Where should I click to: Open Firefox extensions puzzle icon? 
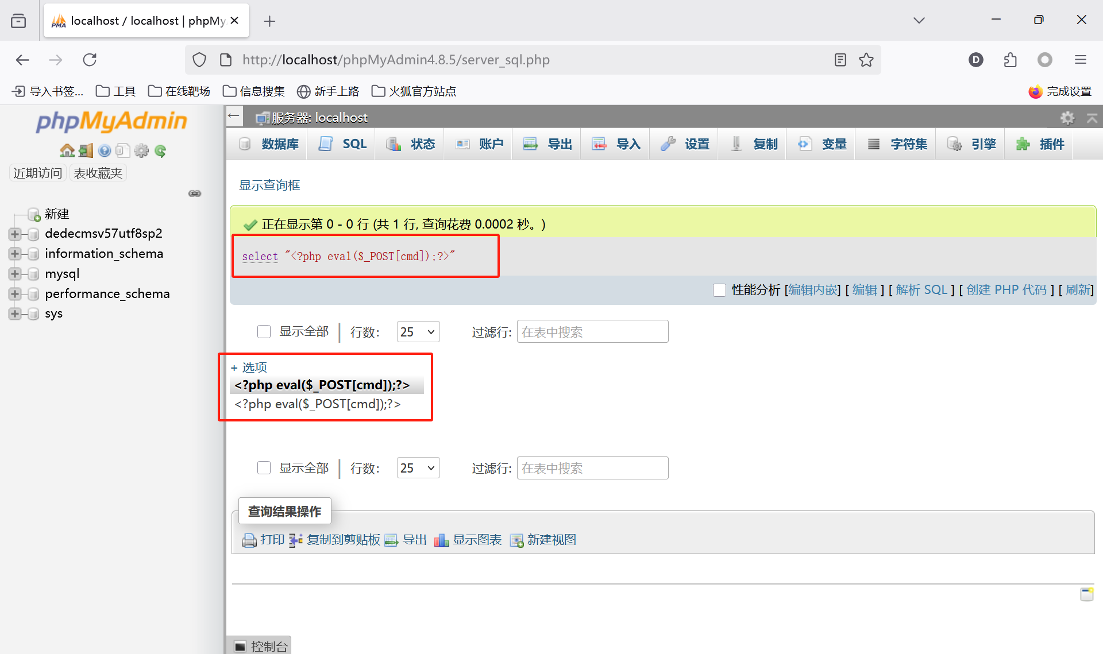coord(1011,60)
